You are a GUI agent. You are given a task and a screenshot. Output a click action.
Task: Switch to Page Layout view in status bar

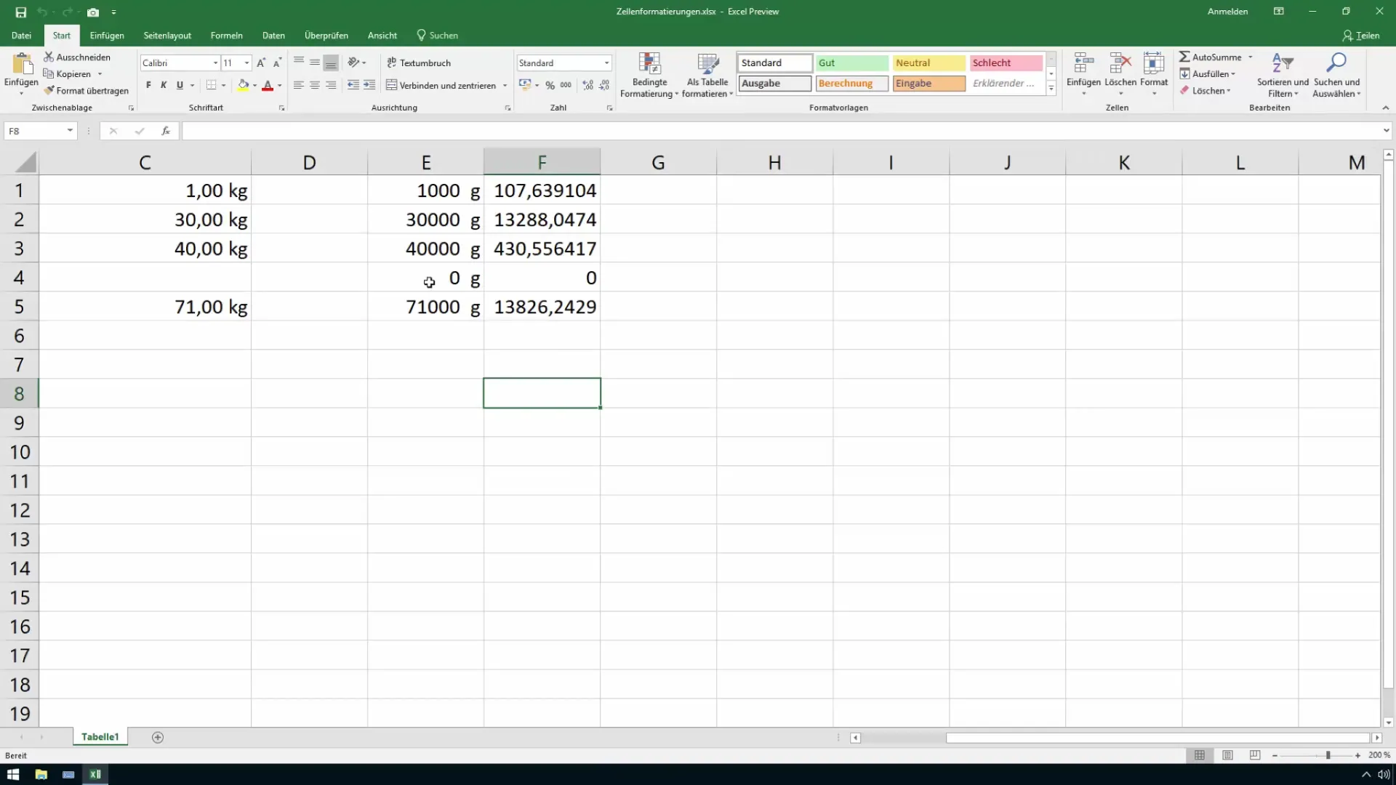[1227, 755]
